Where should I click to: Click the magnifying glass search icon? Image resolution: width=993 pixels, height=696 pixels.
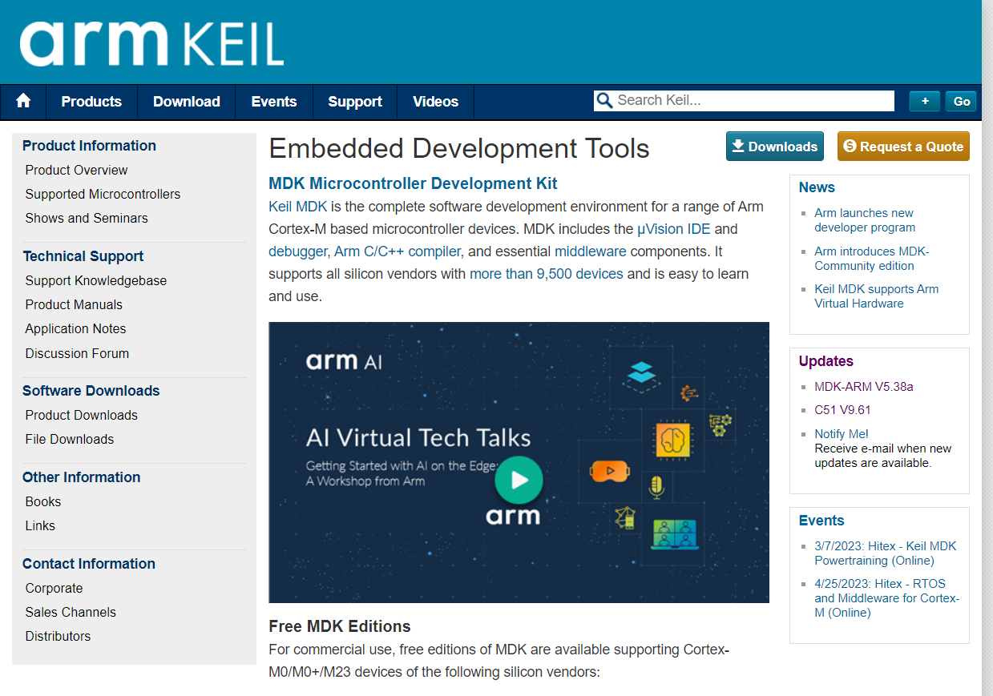(x=603, y=100)
